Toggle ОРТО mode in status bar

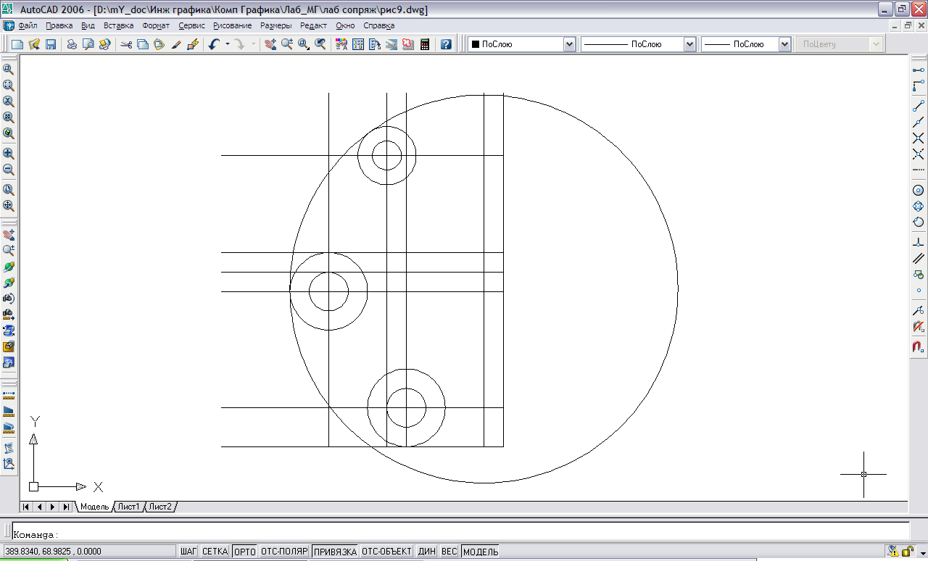[x=245, y=552]
